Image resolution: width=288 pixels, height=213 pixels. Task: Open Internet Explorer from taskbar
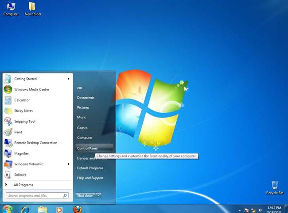point(25,209)
